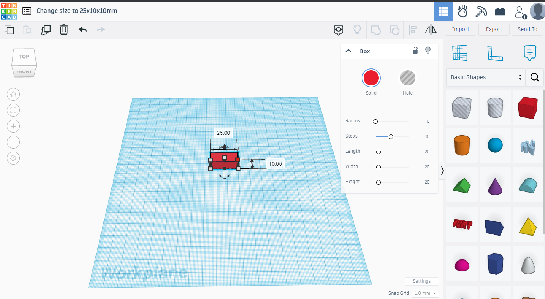
Task: Select the Hole striped option
Action: coord(407,78)
